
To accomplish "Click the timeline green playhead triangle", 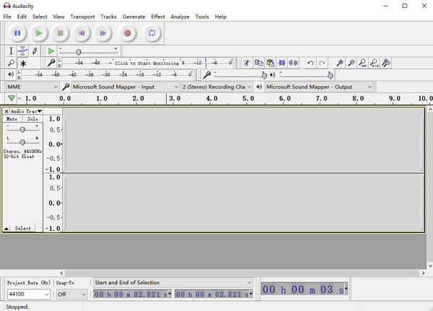I will [12, 98].
